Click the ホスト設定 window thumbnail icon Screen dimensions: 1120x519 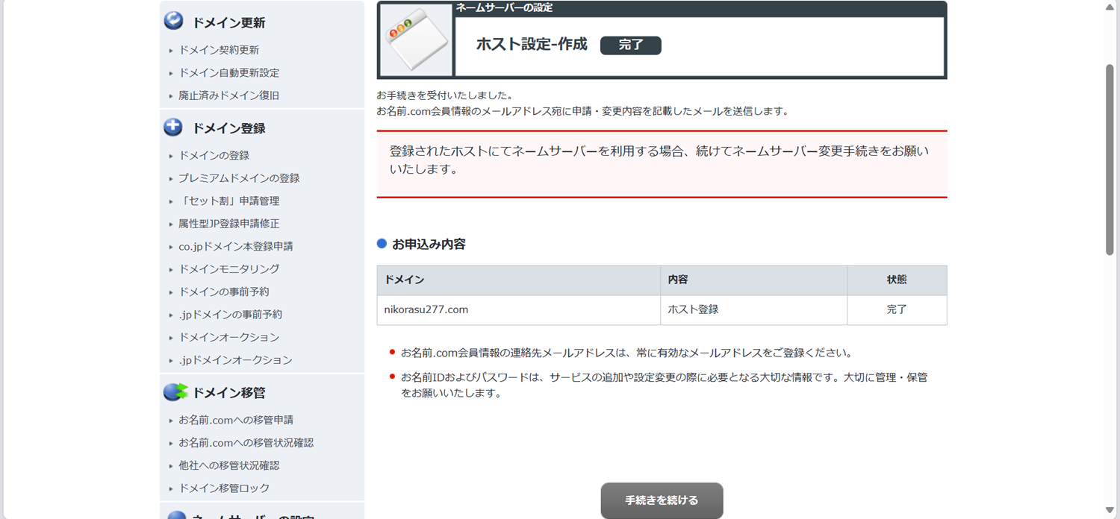416,40
